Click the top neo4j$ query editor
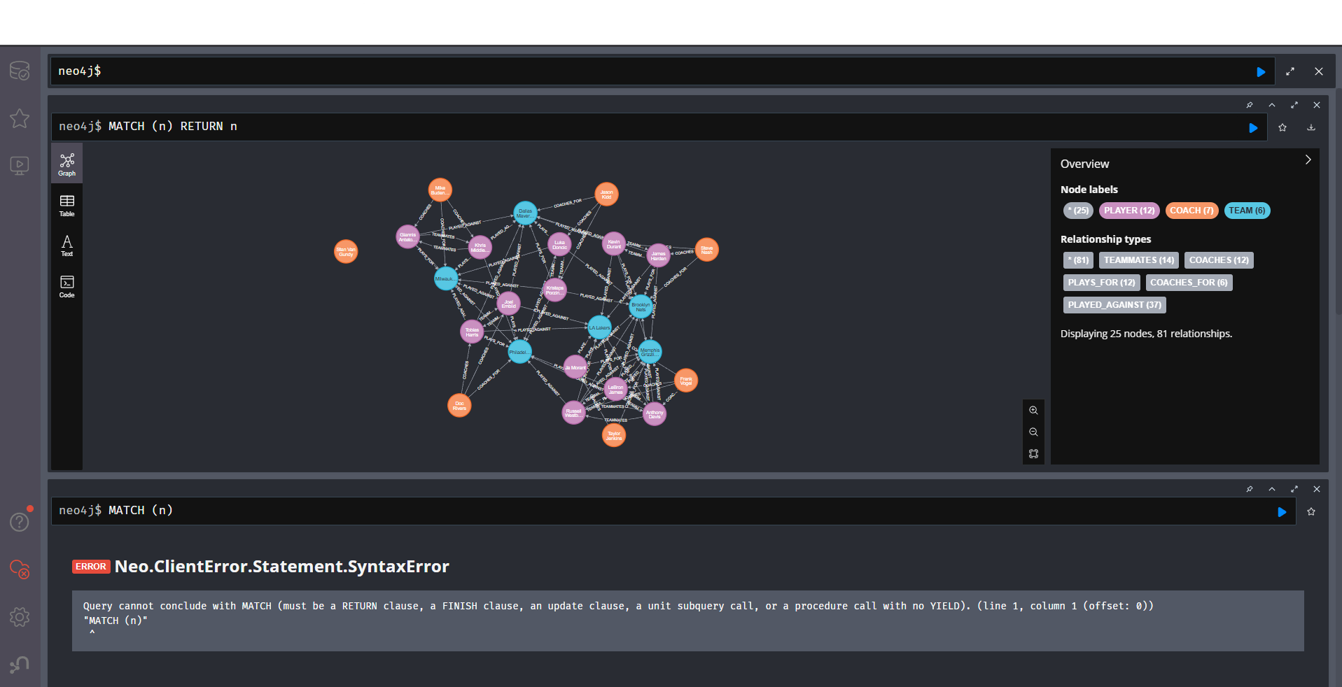The image size is (1342, 687). pos(651,71)
